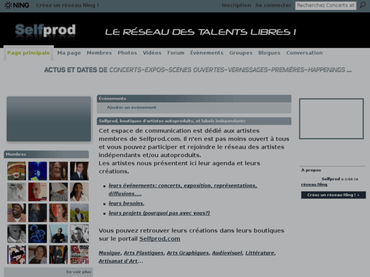Click the Ning logo in top bar
The image size is (370, 277).
coord(16,5)
